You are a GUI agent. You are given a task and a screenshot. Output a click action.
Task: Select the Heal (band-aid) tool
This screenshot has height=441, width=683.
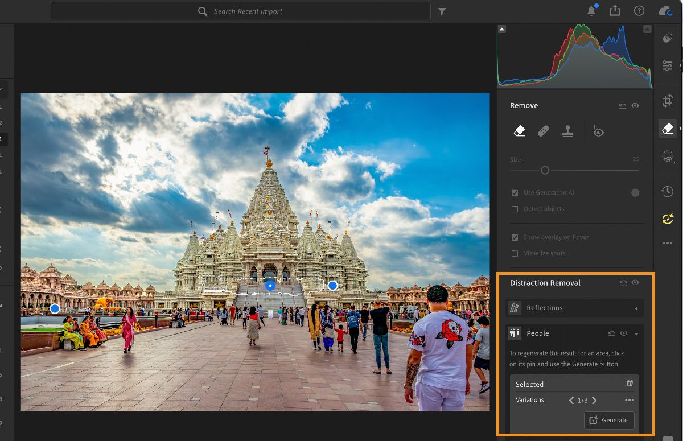pyautogui.click(x=543, y=130)
